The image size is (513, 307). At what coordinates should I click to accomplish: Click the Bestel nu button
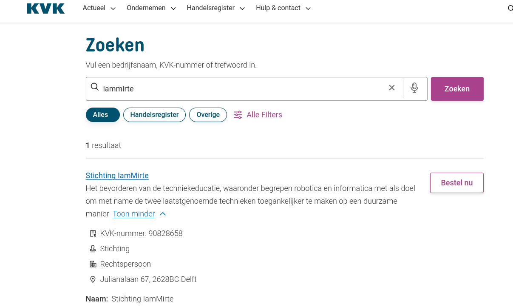click(456, 183)
